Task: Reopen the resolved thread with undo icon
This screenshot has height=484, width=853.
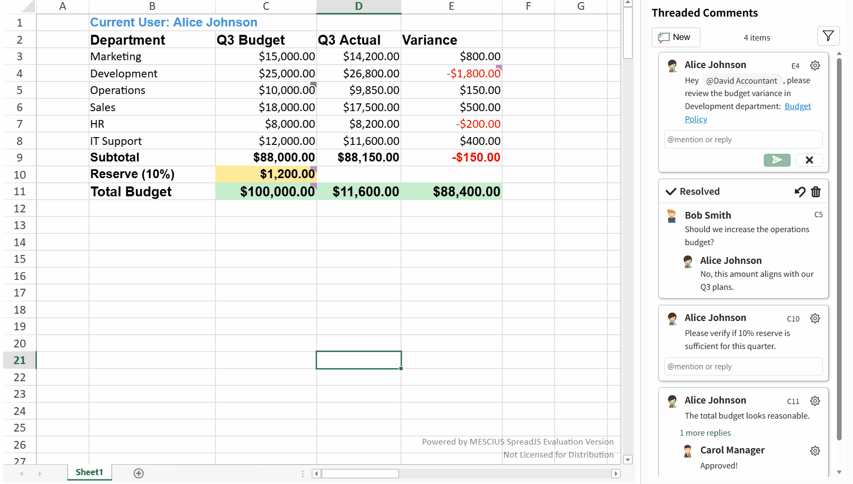Action: (800, 192)
